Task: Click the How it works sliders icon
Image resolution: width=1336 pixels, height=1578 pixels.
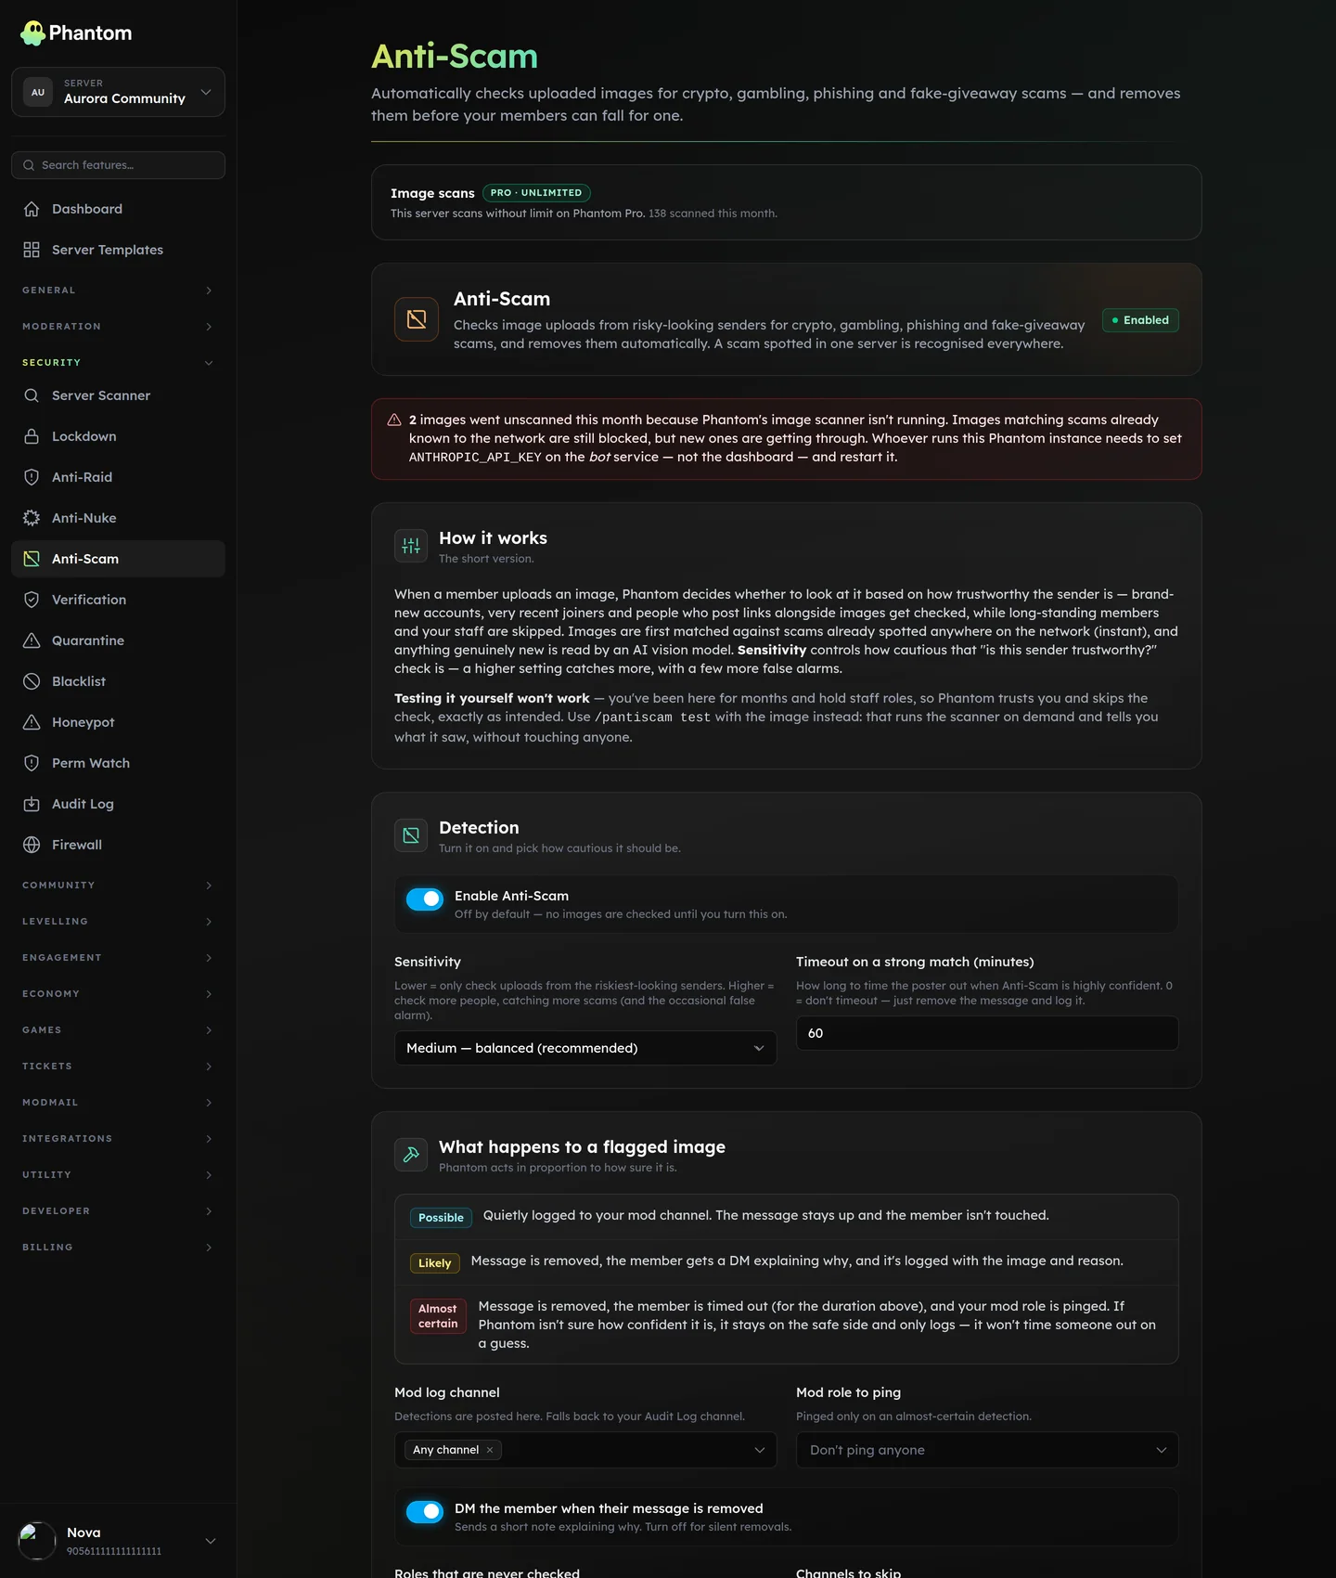Action: [x=411, y=546]
